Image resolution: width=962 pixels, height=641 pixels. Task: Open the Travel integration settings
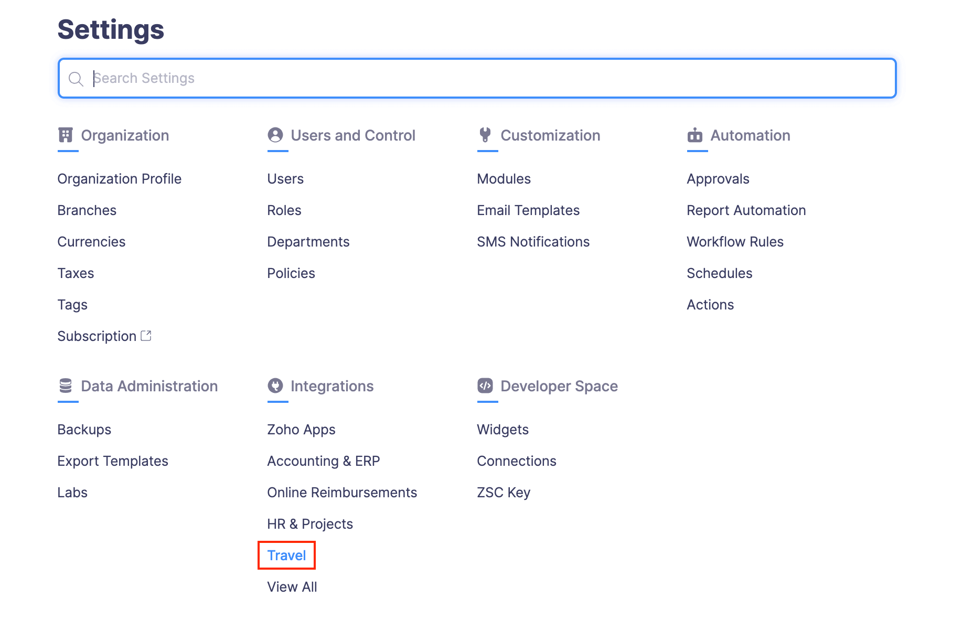tap(286, 555)
